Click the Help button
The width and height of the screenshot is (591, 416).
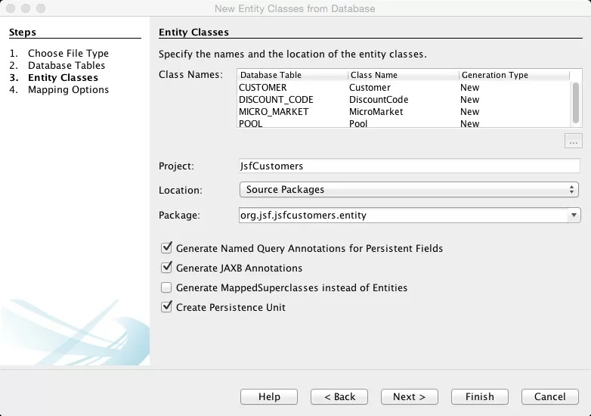(x=269, y=397)
